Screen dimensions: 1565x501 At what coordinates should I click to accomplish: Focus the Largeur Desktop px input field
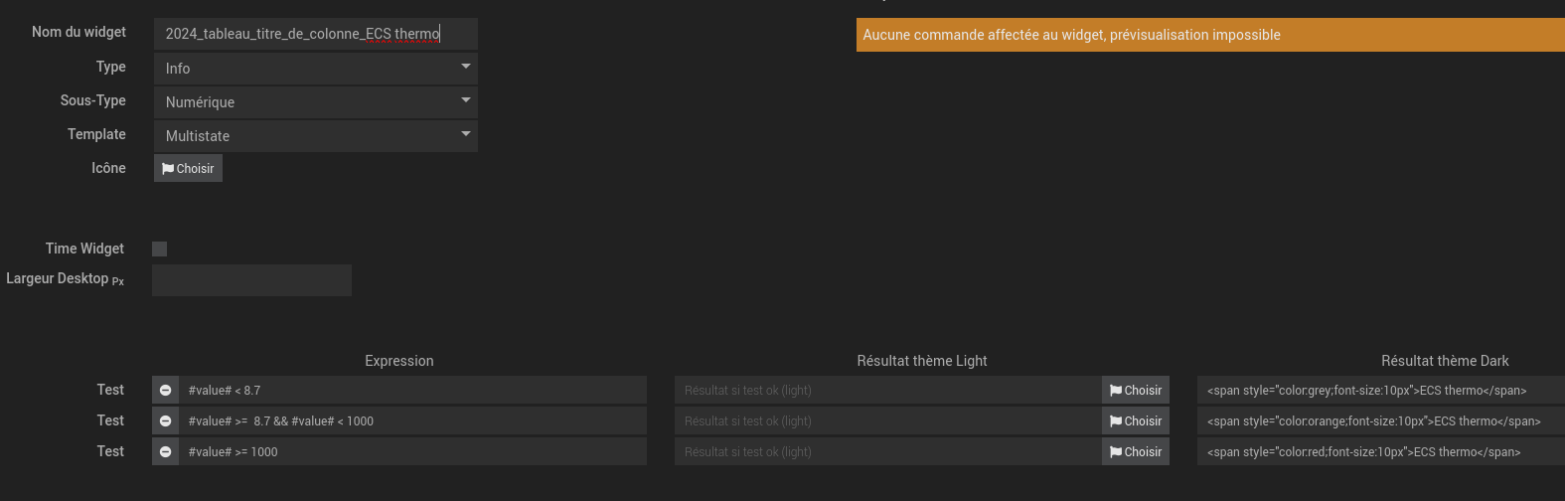pyautogui.click(x=251, y=280)
